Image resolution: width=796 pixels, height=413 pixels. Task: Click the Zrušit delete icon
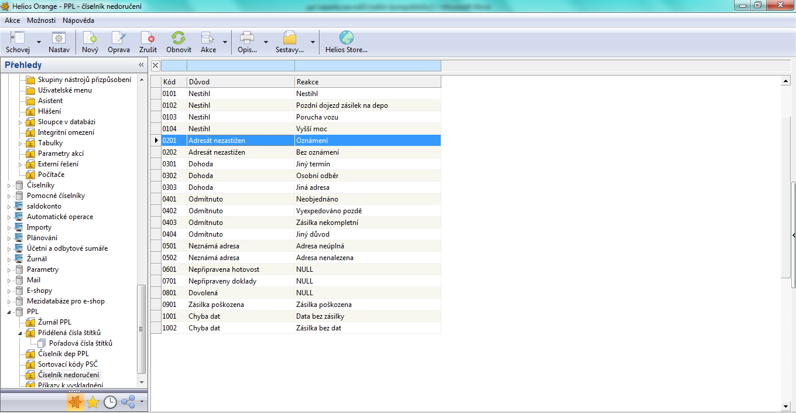(x=148, y=37)
